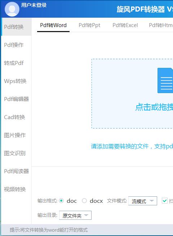Click the 旋风PDF转换器 title text
This screenshot has height=236, width=173.
coord(145,9)
